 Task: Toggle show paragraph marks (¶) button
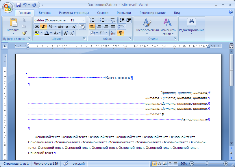pos(120,33)
